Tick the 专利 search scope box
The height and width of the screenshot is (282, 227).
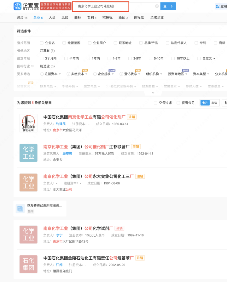[196, 43]
